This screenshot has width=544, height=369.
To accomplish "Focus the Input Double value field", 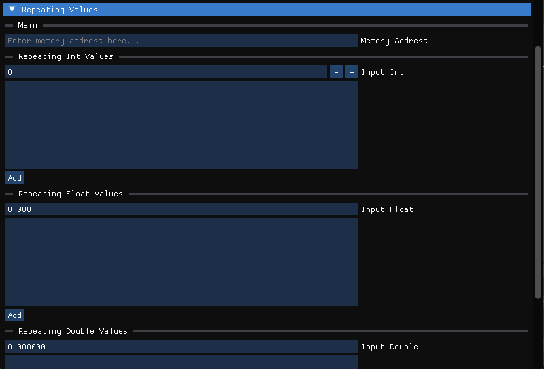I will (x=181, y=347).
